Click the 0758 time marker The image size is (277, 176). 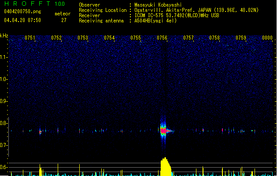(x=214, y=38)
